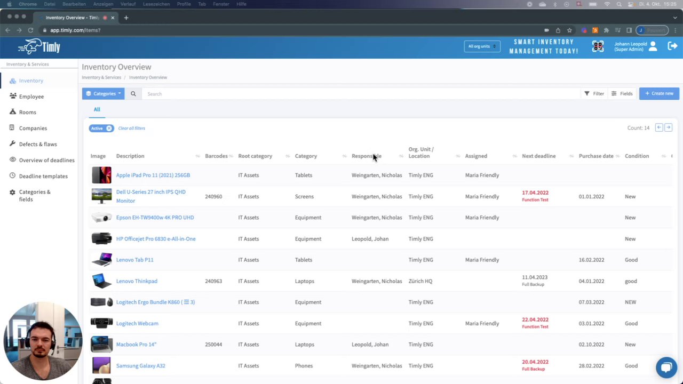
Task: Open the support chat bubble
Action: tap(666, 367)
